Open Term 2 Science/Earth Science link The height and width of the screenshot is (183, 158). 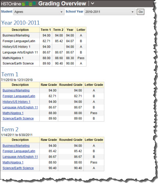tap(18, 168)
